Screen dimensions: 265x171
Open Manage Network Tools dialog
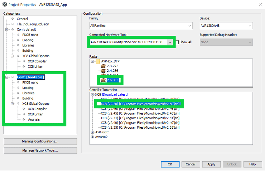click(x=40, y=150)
